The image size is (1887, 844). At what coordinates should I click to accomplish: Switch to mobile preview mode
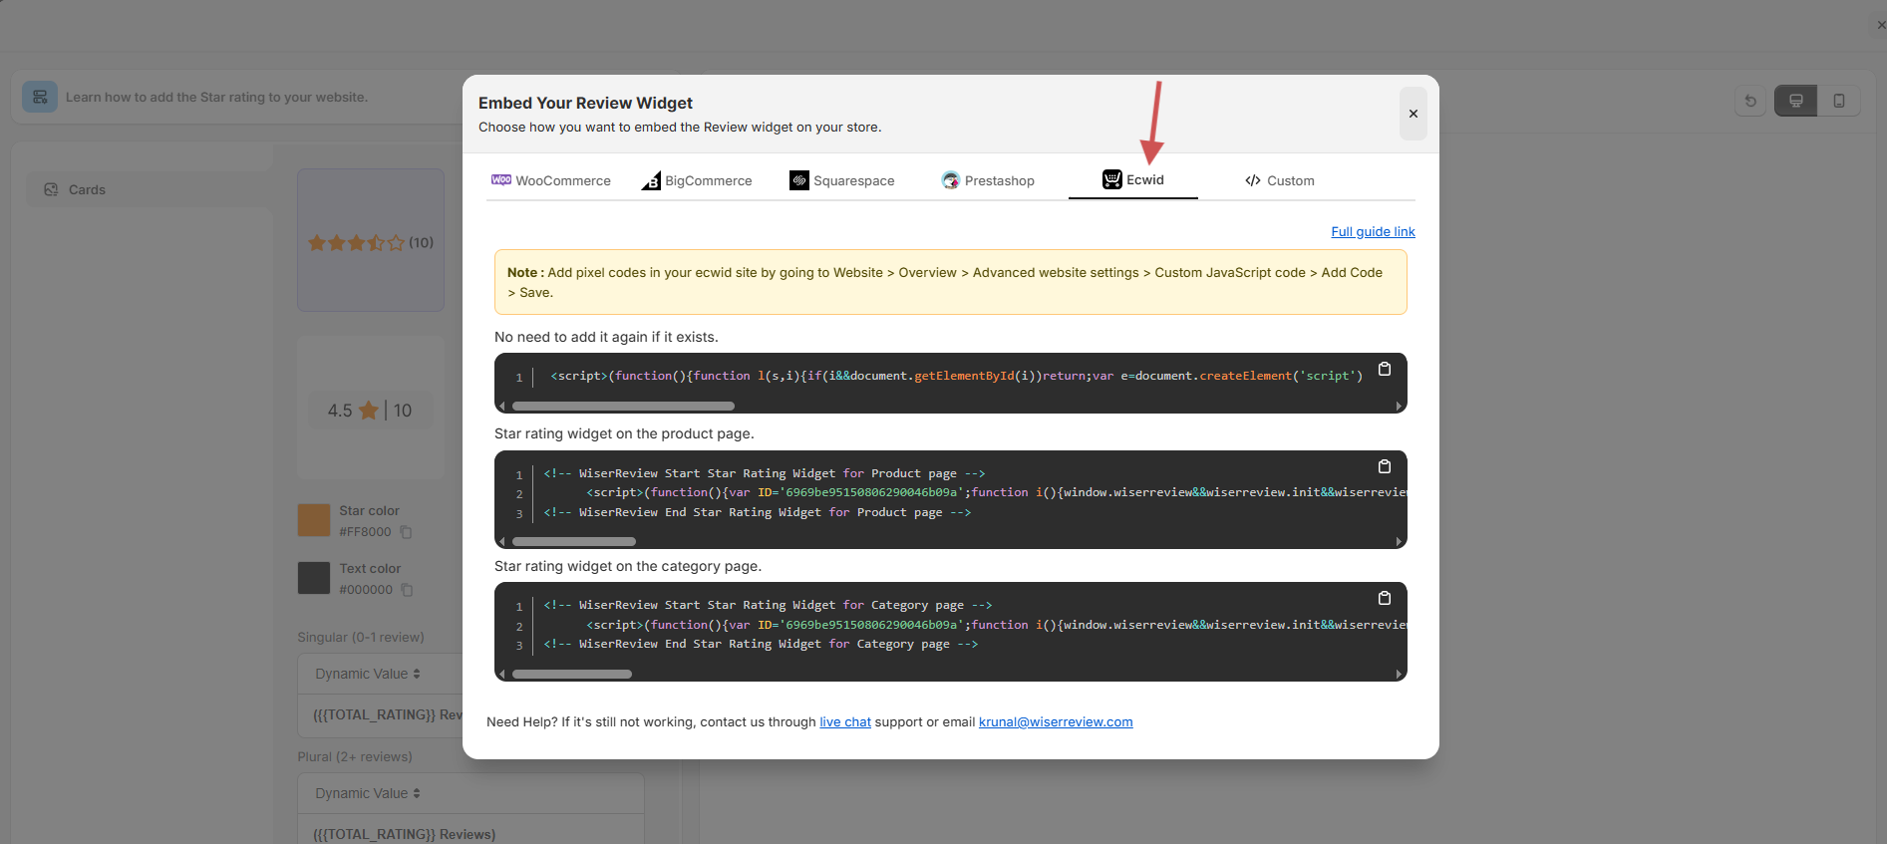(x=1838, y=101)
